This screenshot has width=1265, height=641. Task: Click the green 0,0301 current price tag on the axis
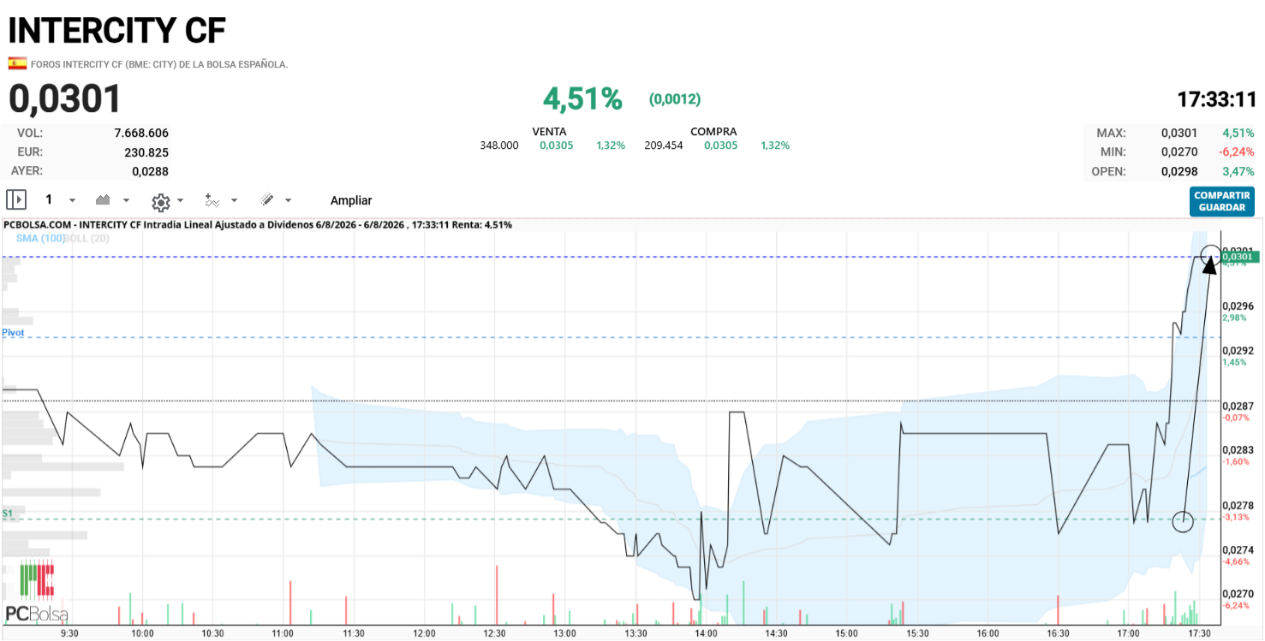tap(1240, 256)
